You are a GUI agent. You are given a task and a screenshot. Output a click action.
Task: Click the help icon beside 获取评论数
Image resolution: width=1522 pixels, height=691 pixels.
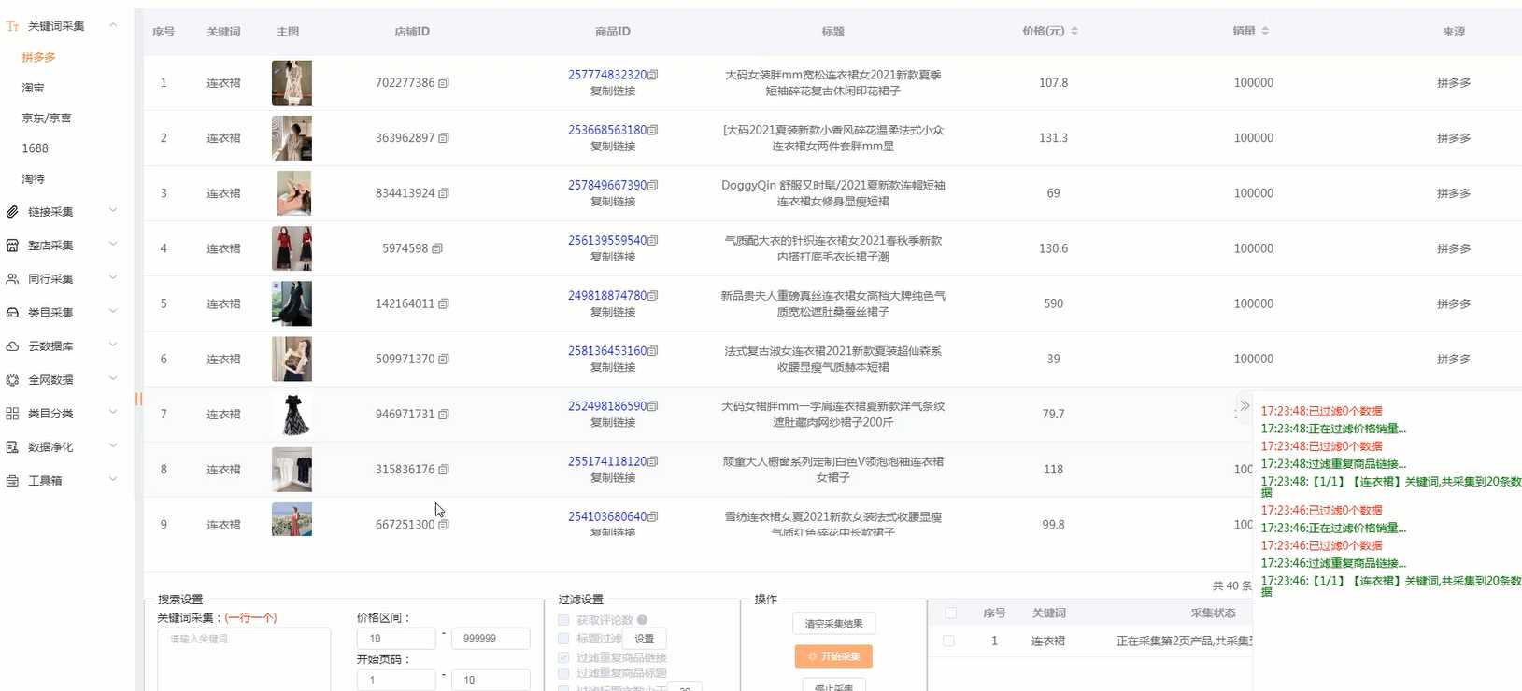[x=642, y=620]
